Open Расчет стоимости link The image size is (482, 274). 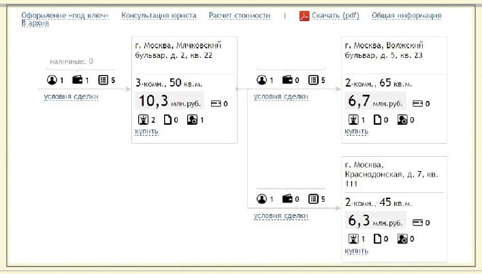click(x=240, y=16)
